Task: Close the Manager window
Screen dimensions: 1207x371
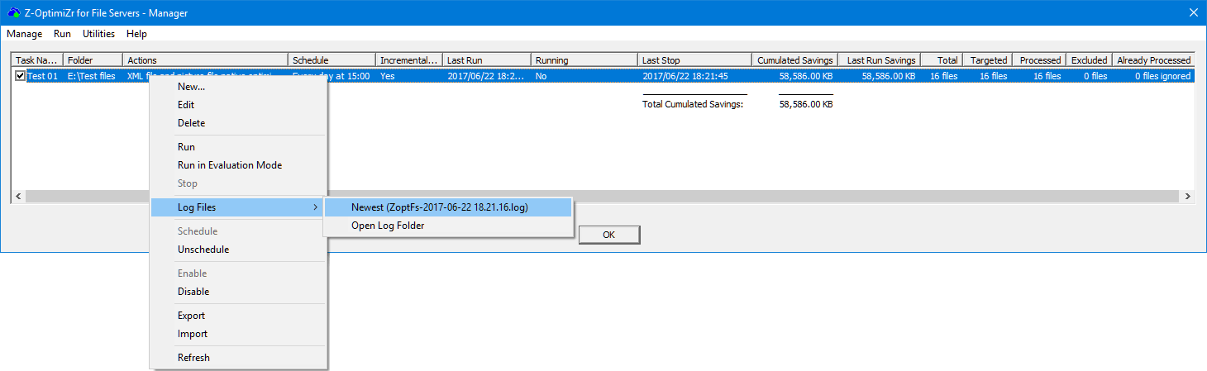Action: click(1193, 12)
